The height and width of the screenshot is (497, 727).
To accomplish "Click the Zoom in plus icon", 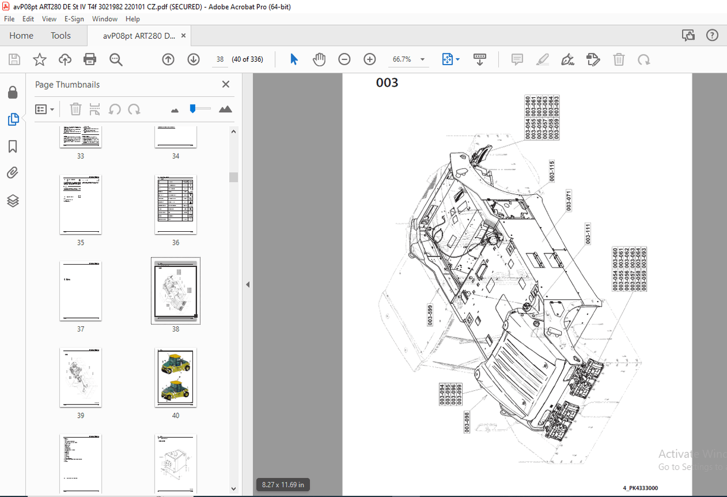I will [369, 59].
